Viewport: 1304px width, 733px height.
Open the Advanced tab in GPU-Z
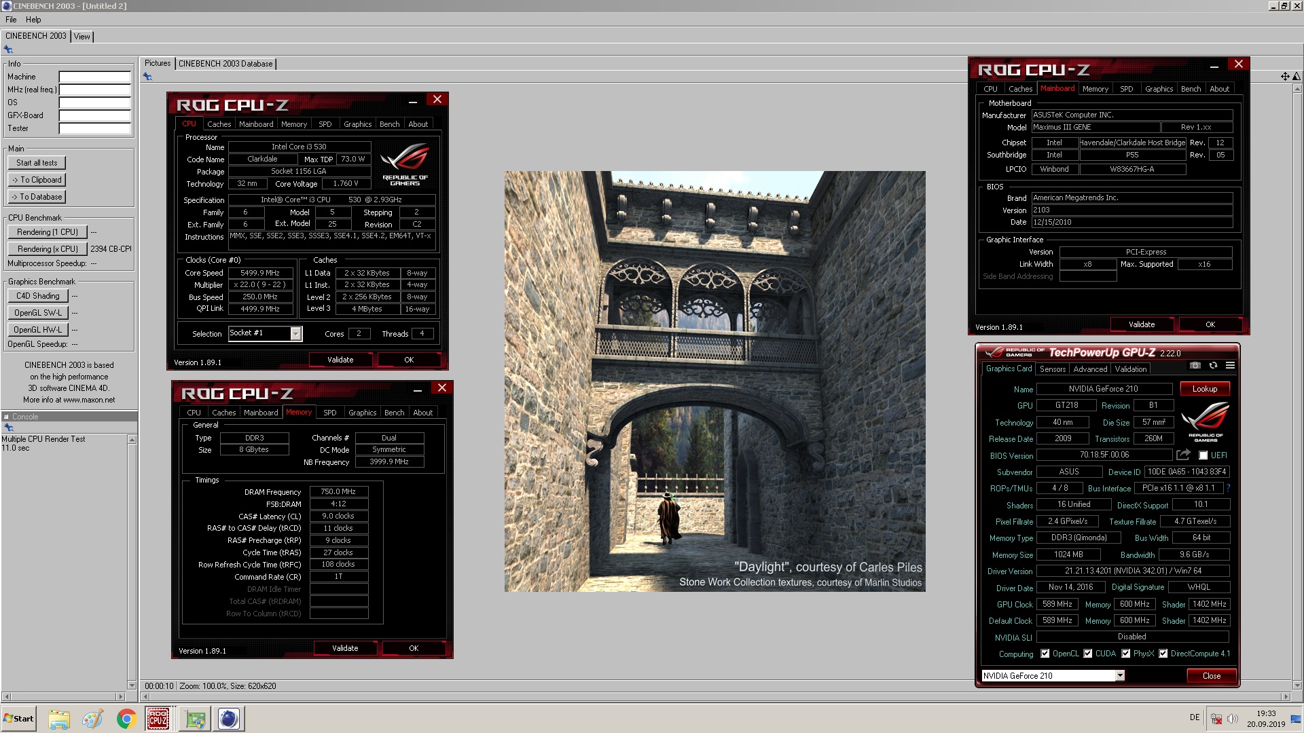pyautogui.click(x=1090, y=369)
